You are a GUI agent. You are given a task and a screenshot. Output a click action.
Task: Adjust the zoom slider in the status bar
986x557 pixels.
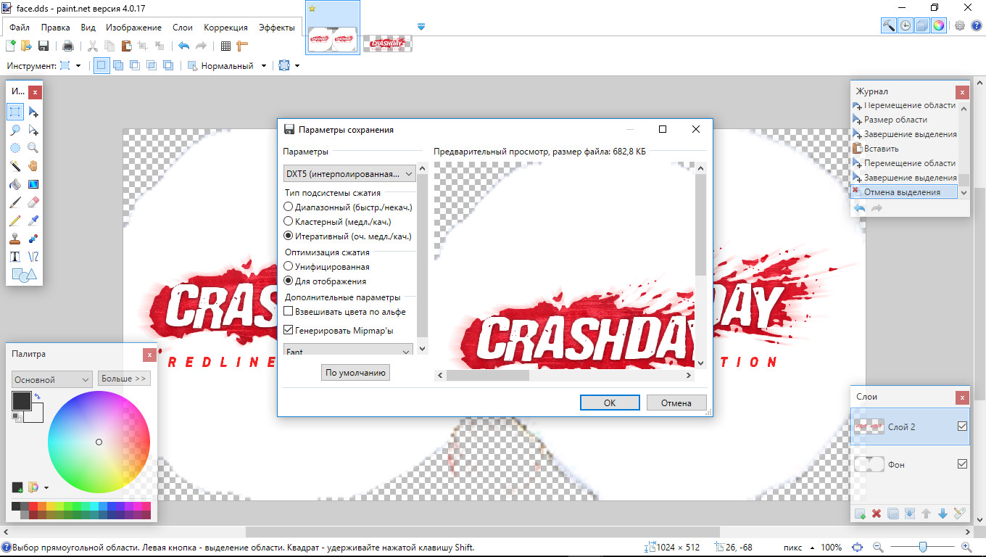(921, 547)
